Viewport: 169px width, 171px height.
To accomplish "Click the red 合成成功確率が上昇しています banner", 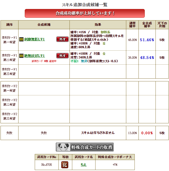I will (x=85, y=13).
